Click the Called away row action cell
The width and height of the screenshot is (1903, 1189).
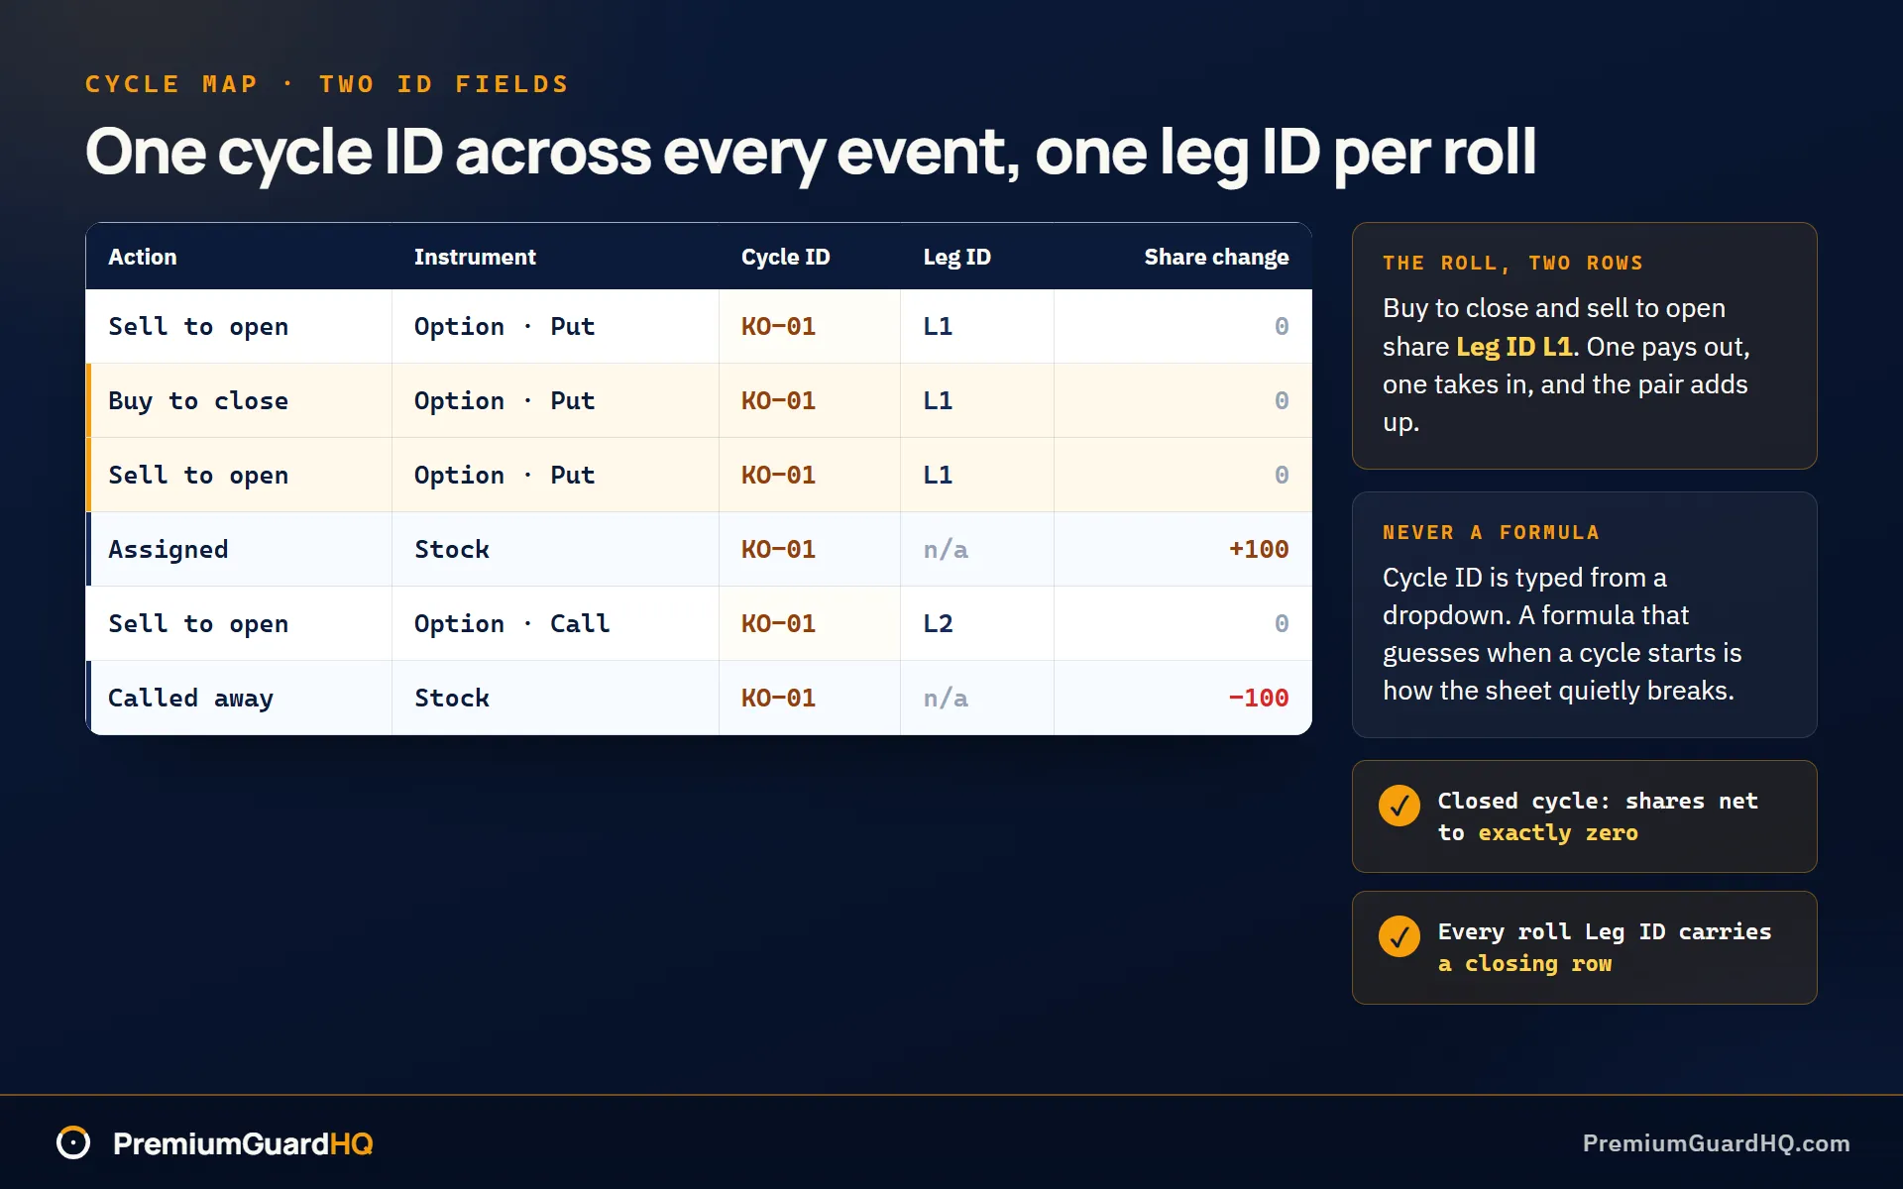(x=240, y=698)
